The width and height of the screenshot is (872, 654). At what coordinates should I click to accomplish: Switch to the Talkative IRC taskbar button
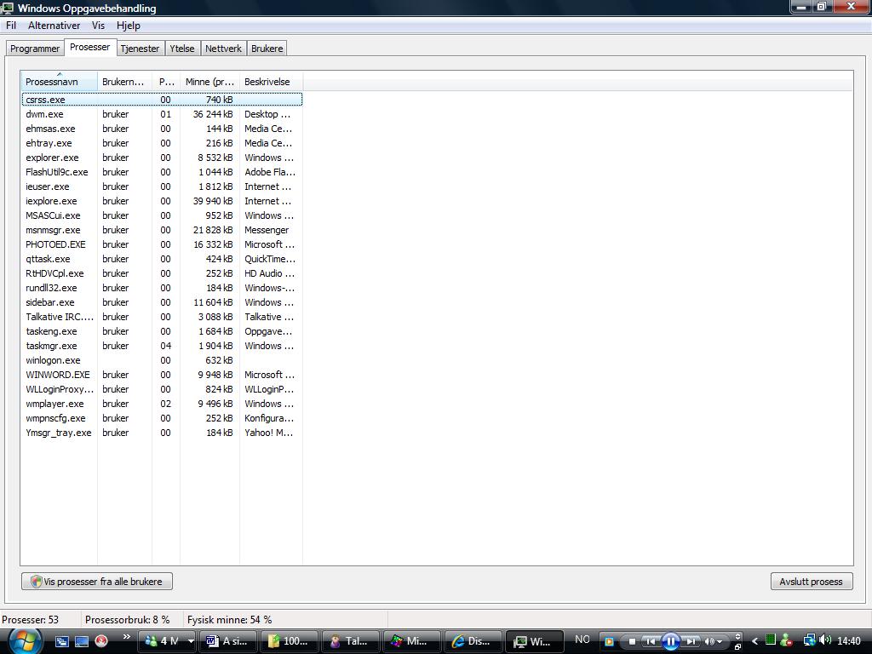(x=350, y=641)
